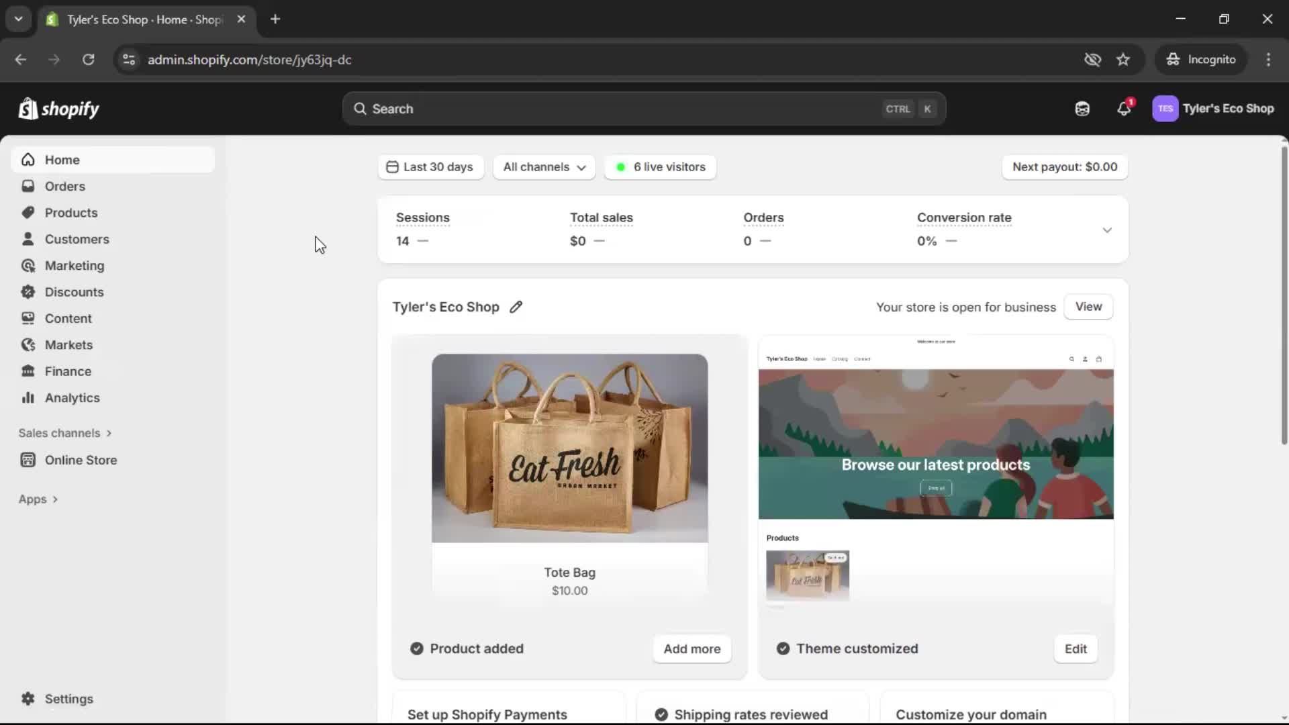1289x725 pixels.
Task: Open the Home page in sidebar
Action: click(x=113, y=160)
